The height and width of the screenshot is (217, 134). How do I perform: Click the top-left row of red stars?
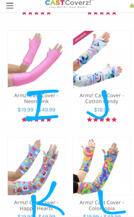pyautogui.click(x=37, y=13)
